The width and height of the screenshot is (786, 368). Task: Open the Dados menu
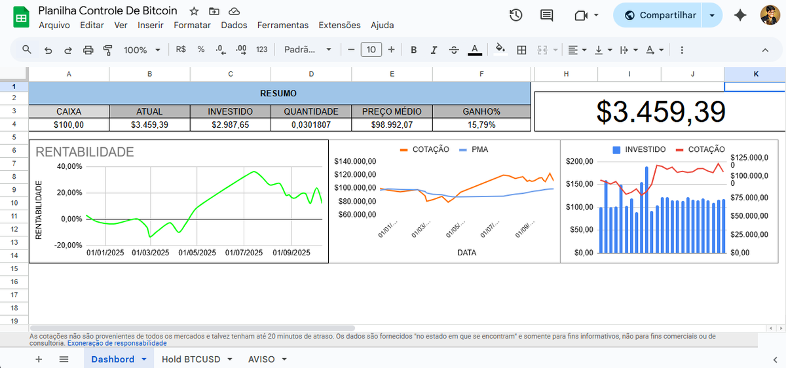pos(234,25)
